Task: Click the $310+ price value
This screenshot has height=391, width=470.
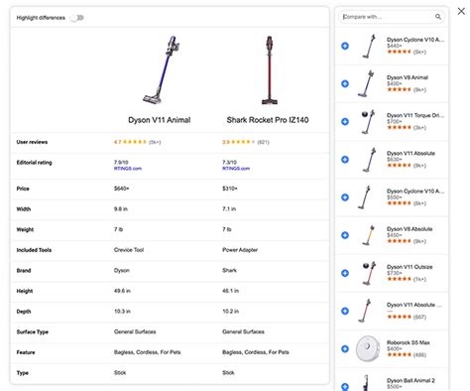Action: pyautogui.click(x=230, y=189)
